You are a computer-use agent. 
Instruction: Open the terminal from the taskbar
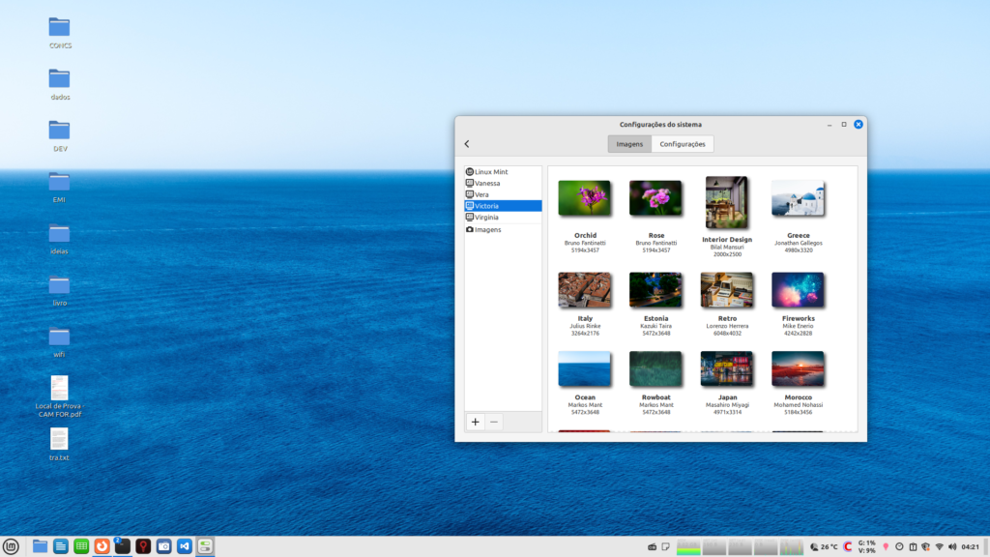point(123,546)
